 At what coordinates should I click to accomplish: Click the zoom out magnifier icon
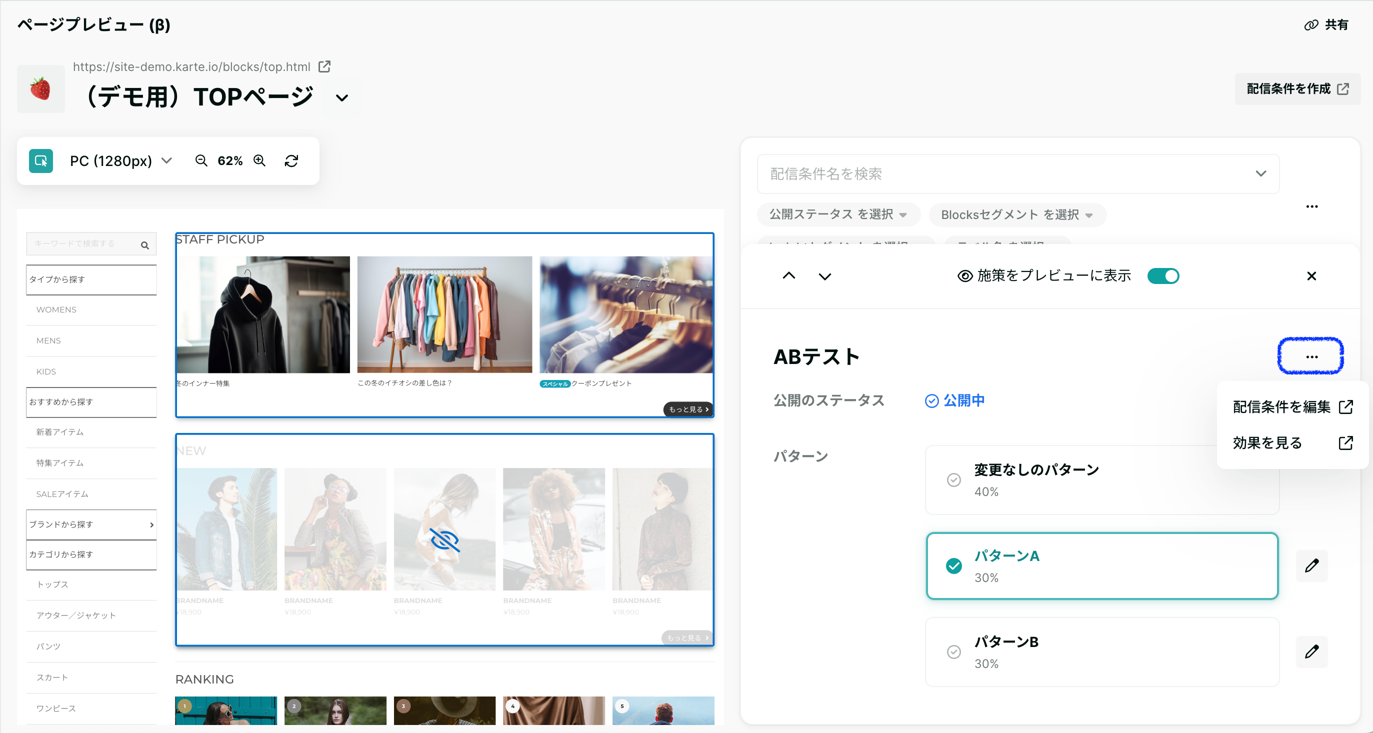tap(201, 160)
